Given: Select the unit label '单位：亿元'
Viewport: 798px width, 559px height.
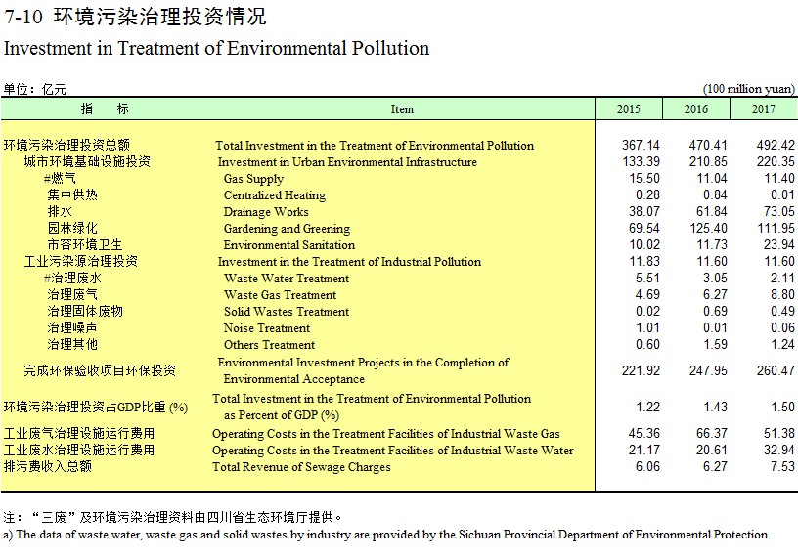Looking at the screenshot, I should coord(34,90).
